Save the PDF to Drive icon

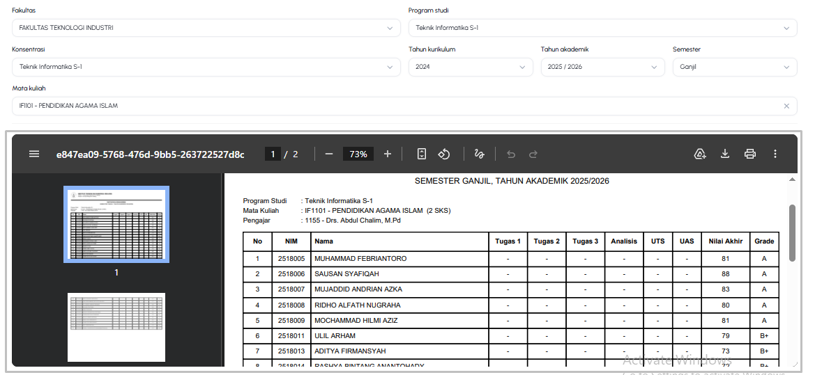coord(700,154)
